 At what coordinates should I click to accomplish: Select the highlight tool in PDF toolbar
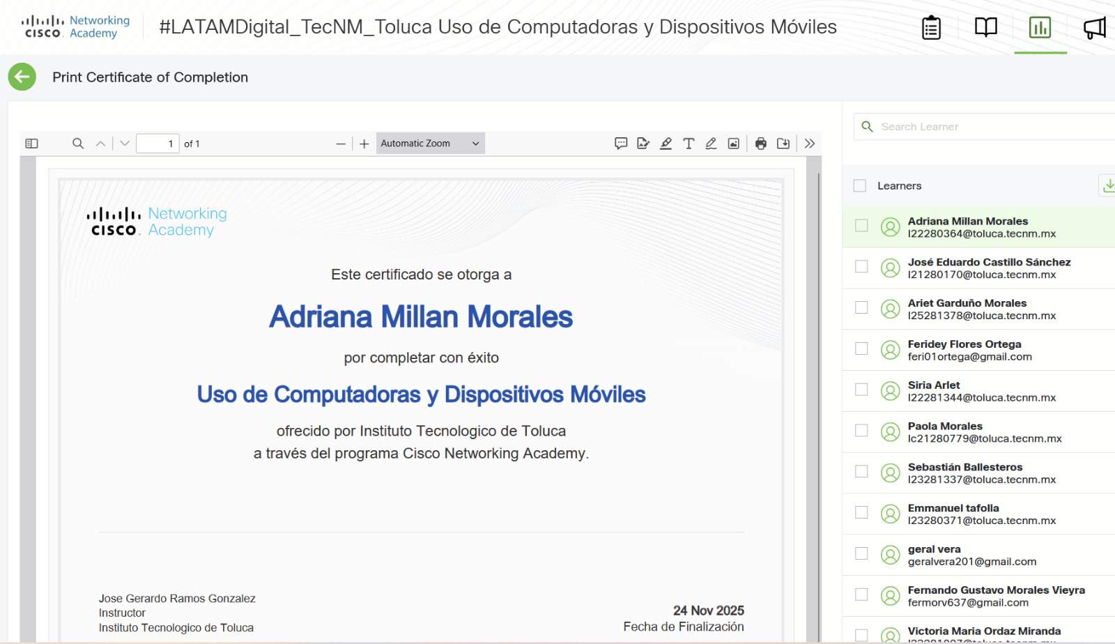666,144
